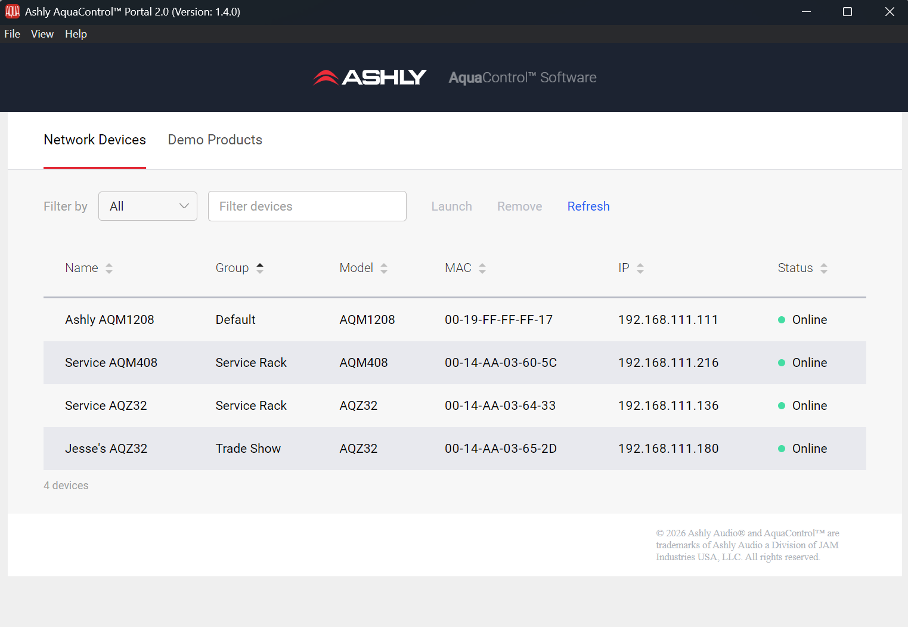Image resolution: width=908 pixels, height=627 pixels.
Task: Click MAC address 00-14-AA-03-60-5C
Action: tap(501, 363)
